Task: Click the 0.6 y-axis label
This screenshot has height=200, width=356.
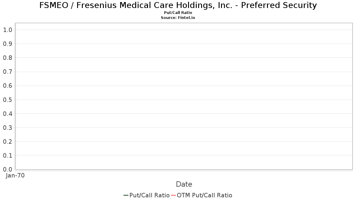Action: (7, 86)
